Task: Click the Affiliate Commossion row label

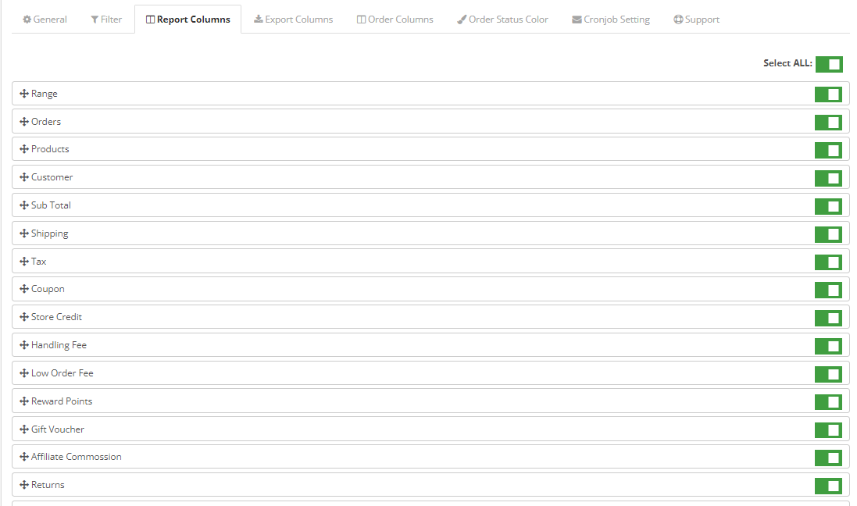Action: point(77,456)
